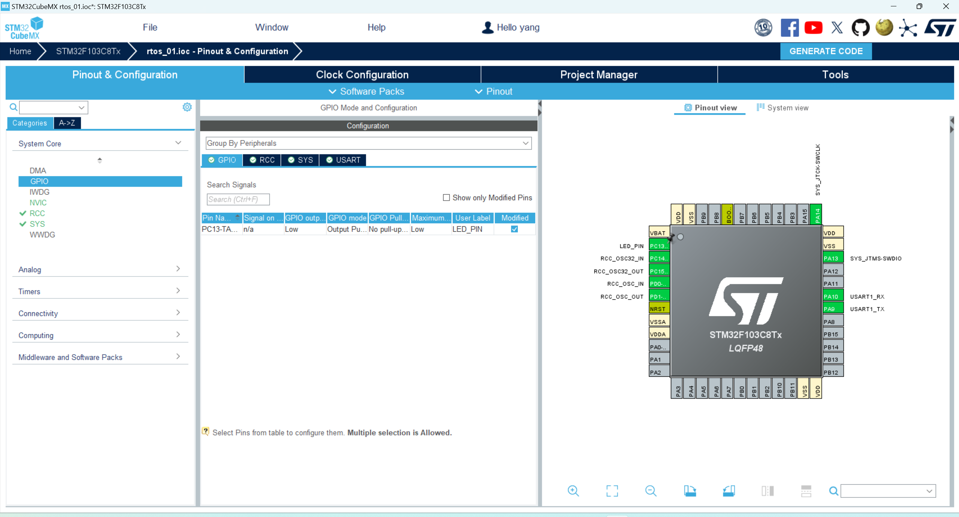Select the NVIC item in System Core
The width and height of the screenshot is (959, 517).
(38, 203)
